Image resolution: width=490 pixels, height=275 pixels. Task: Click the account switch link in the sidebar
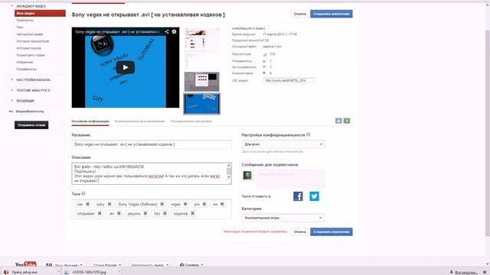coord(27,111)
